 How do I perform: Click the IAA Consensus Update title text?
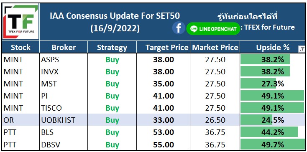click(115, 16)
